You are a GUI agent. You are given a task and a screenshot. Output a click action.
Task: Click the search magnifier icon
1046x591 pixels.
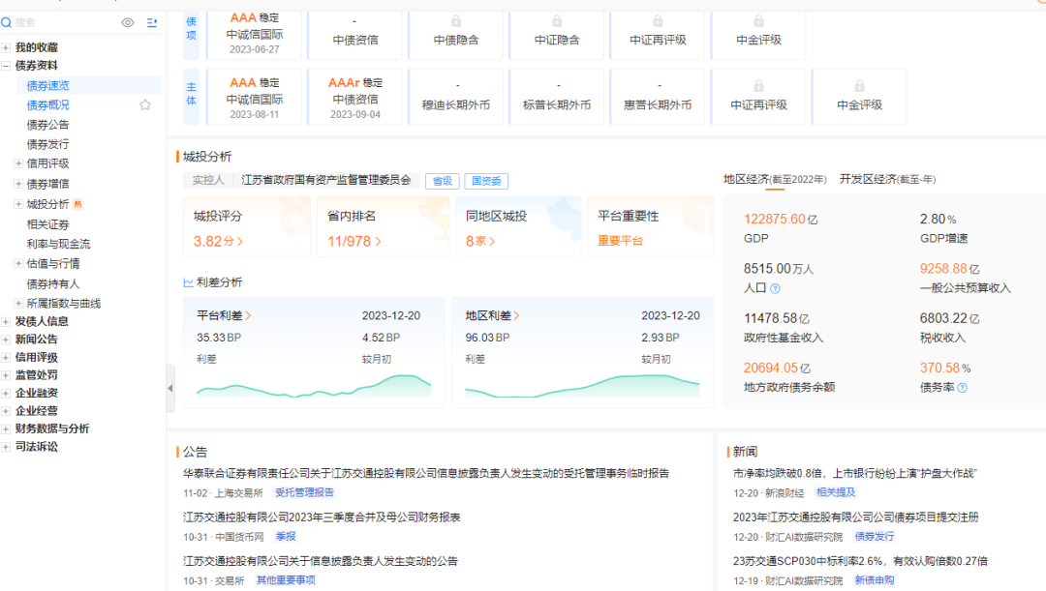[7, 22]
